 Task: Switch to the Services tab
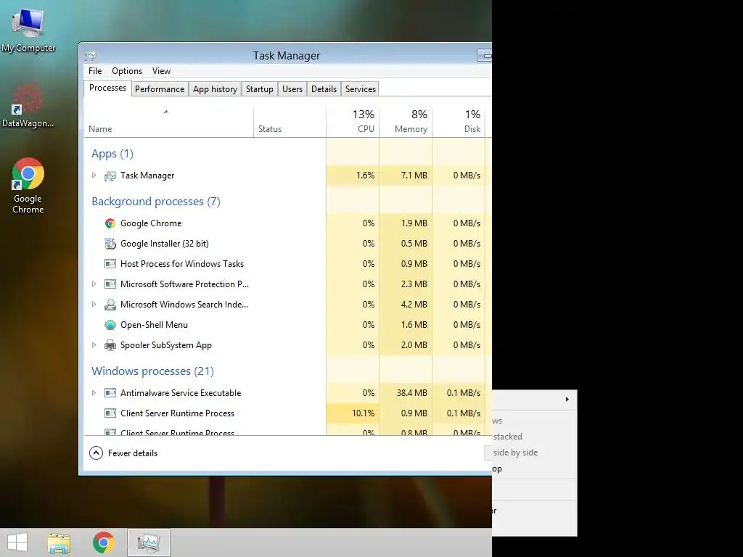[x=360, y=89]
